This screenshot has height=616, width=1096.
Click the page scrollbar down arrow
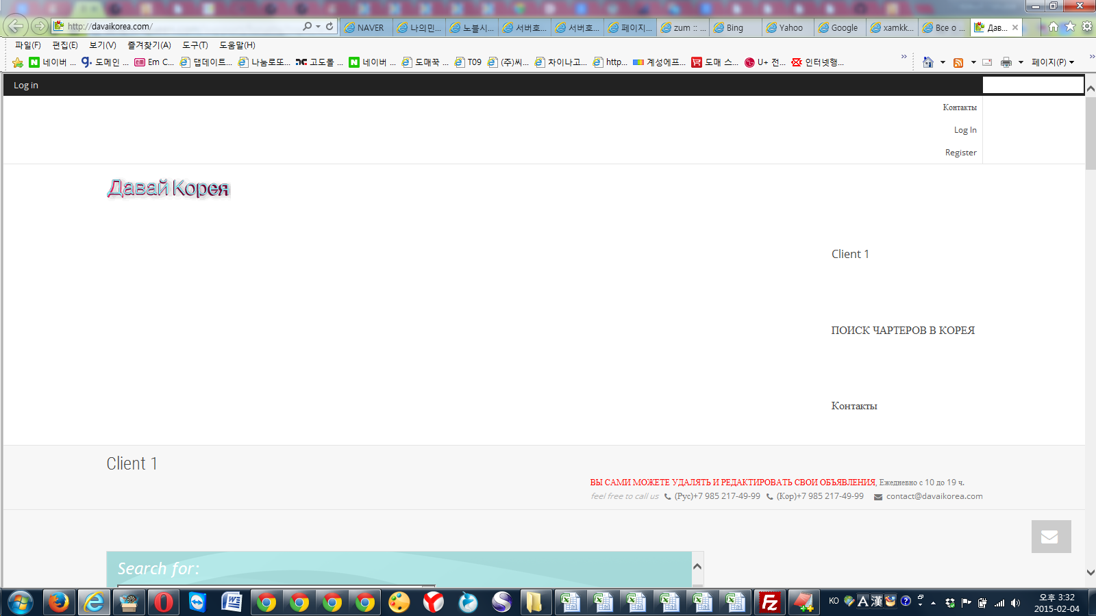1091,572
